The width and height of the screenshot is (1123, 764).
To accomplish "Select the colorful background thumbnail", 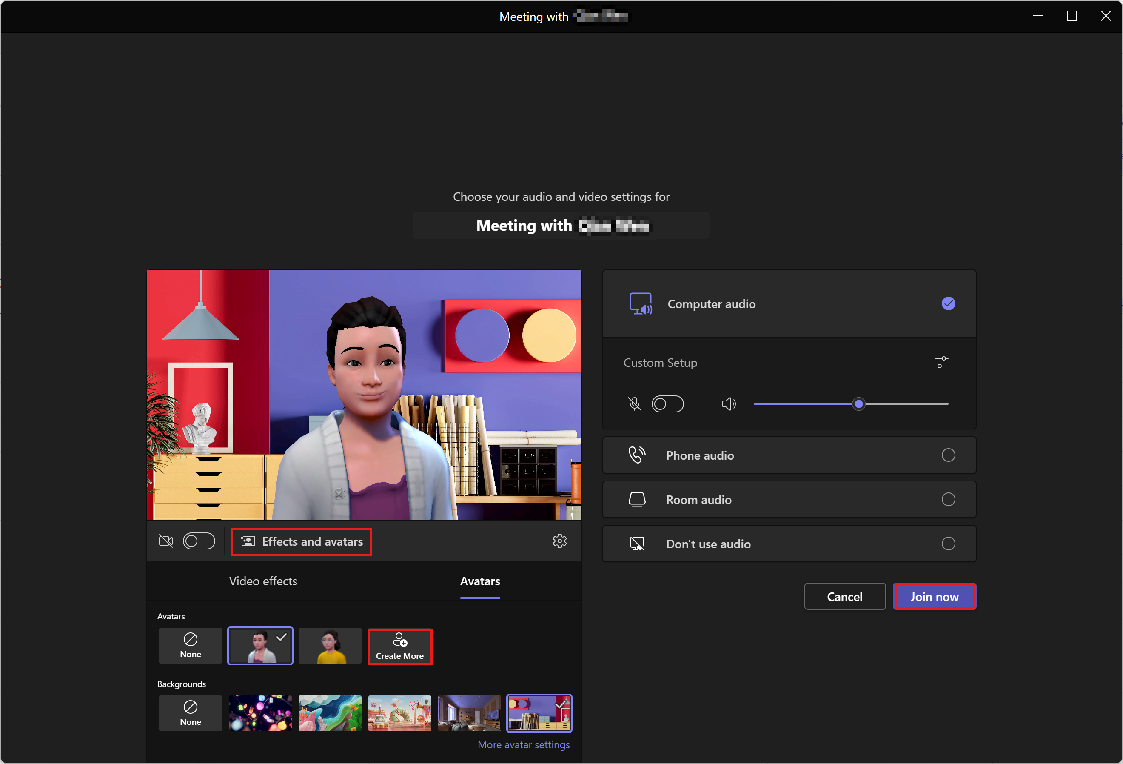I will point(260,715).
